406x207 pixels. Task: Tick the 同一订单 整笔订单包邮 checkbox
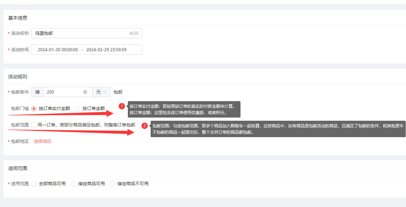click(34, 125)
